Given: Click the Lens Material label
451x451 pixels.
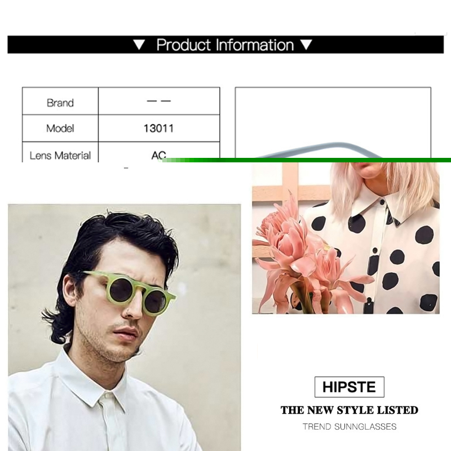Looking at the screenshot, I should point(60,156).
